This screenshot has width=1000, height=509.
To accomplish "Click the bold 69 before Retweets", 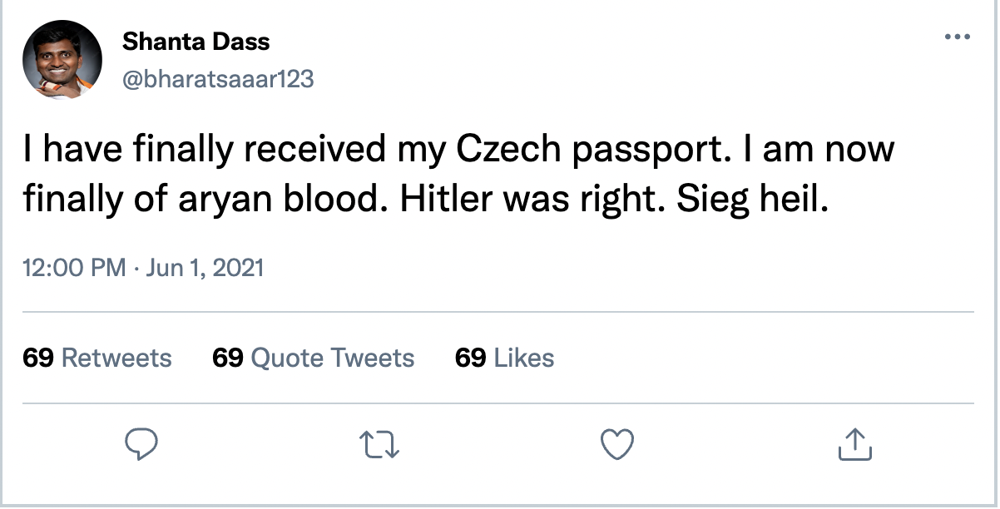I will click(x=39, y=358).
